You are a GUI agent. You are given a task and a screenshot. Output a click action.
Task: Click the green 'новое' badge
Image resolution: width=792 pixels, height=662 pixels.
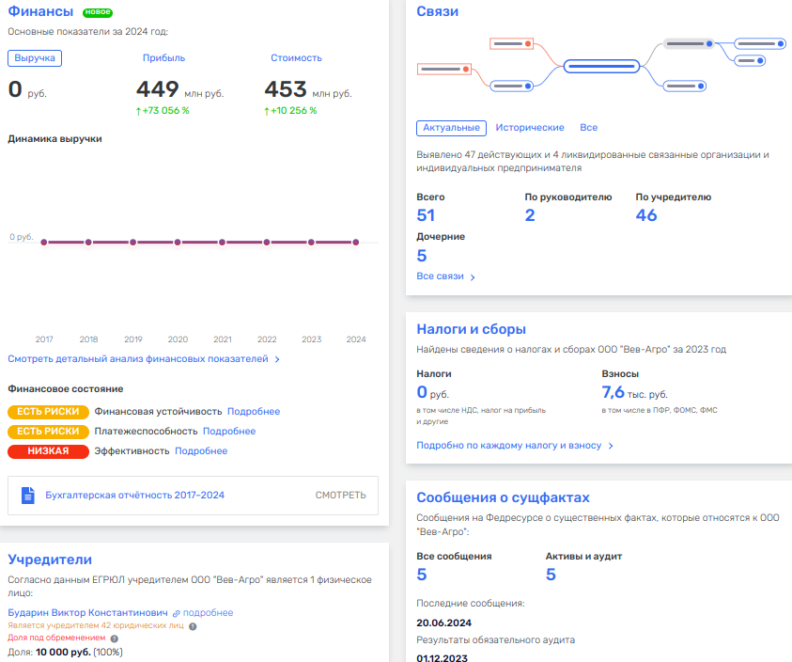[x=98, y=12]
